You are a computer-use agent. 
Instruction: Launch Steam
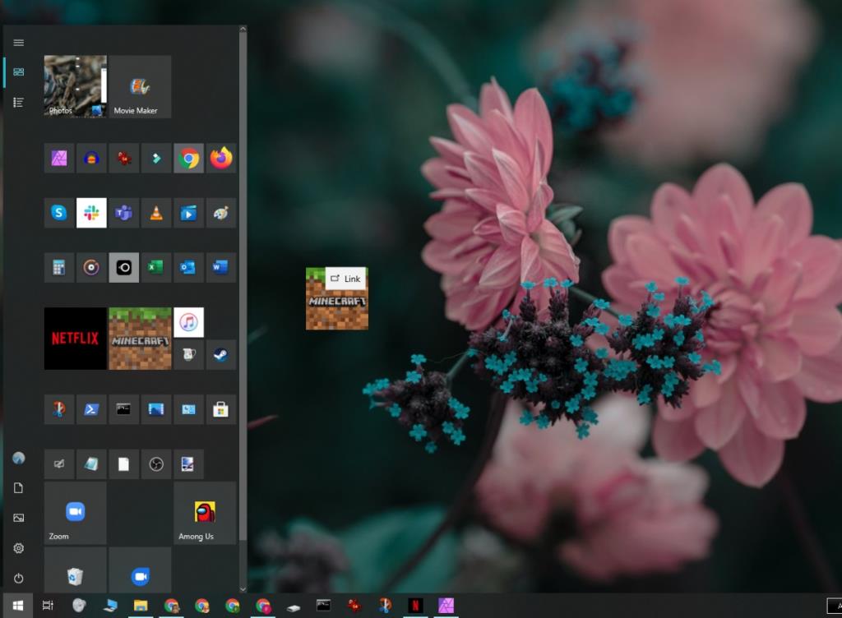(x=220, y=355)
